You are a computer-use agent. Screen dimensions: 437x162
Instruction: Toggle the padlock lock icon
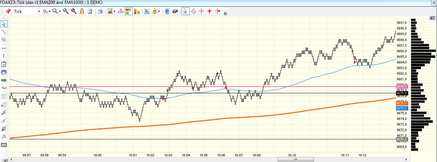tap(82, 11)
